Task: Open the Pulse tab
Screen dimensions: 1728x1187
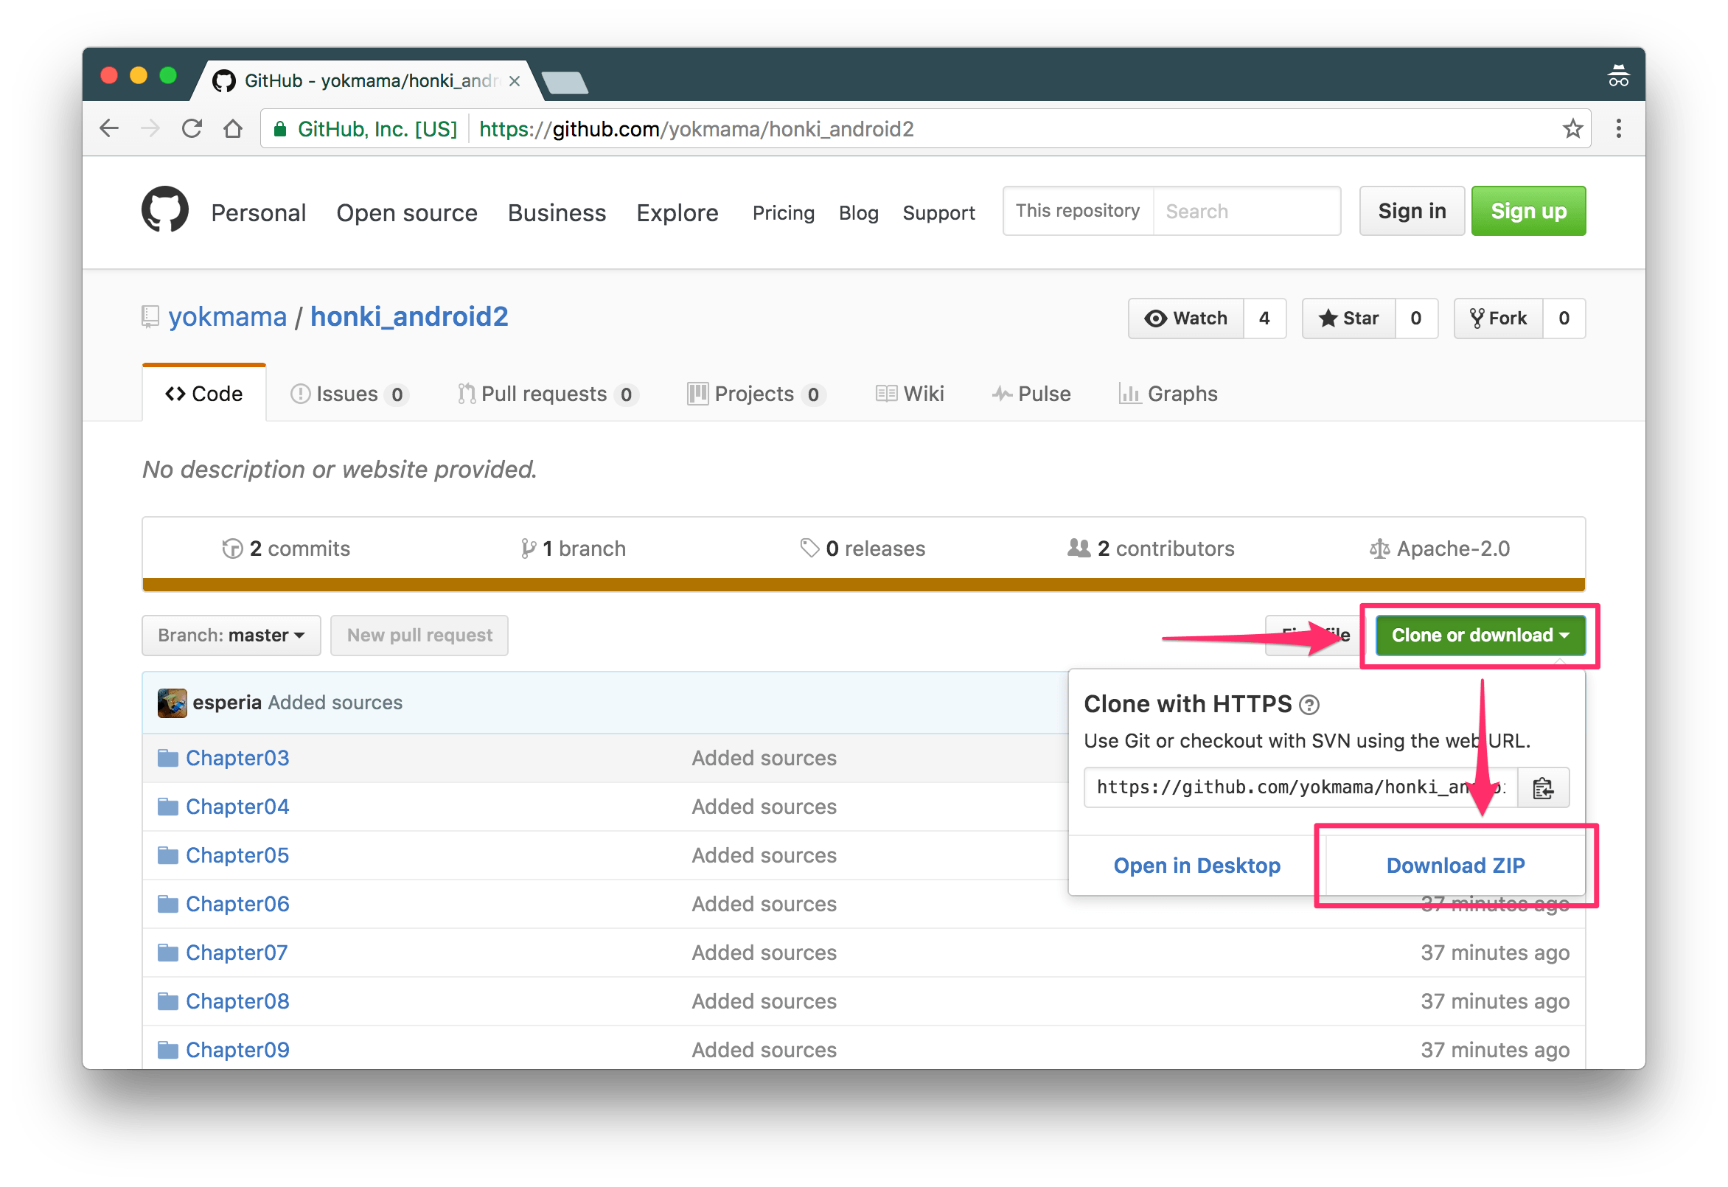Action: pos(1031,394)
